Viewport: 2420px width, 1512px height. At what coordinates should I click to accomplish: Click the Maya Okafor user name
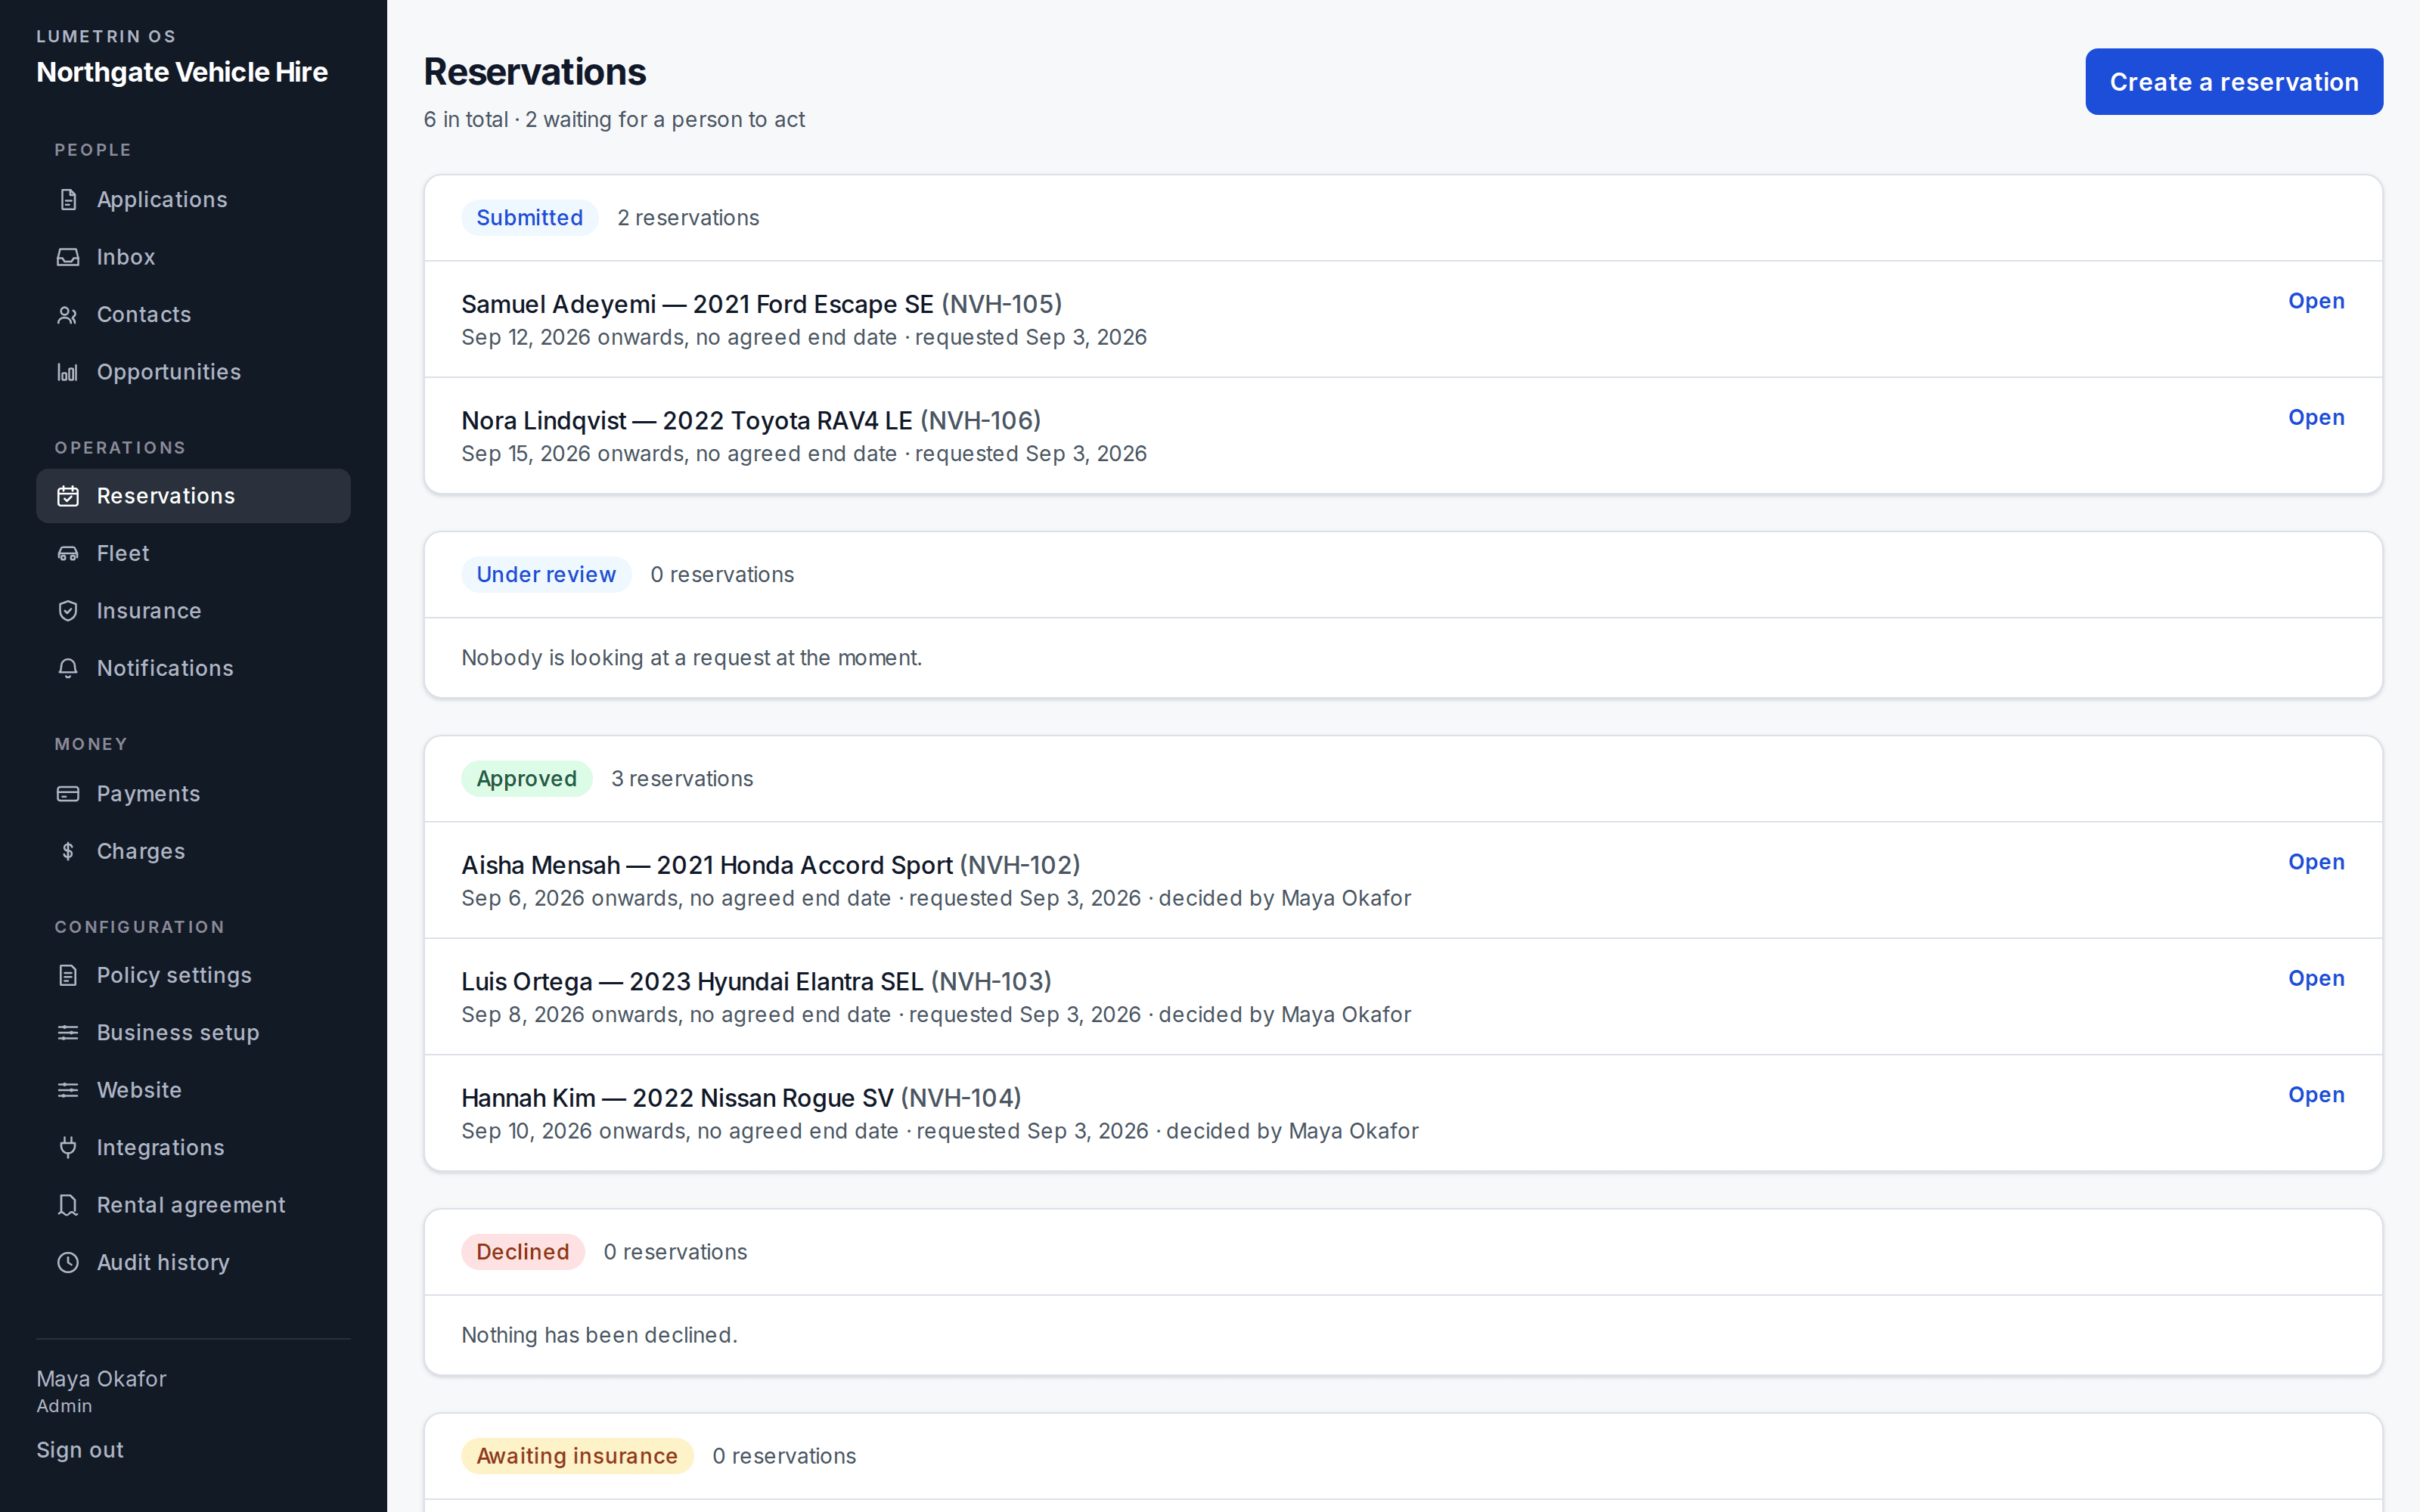tap(101, 1379)
